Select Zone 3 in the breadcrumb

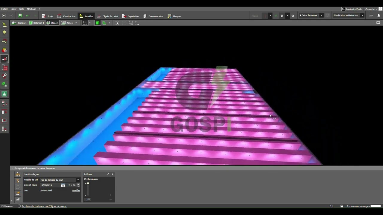(x=67, y=23)
